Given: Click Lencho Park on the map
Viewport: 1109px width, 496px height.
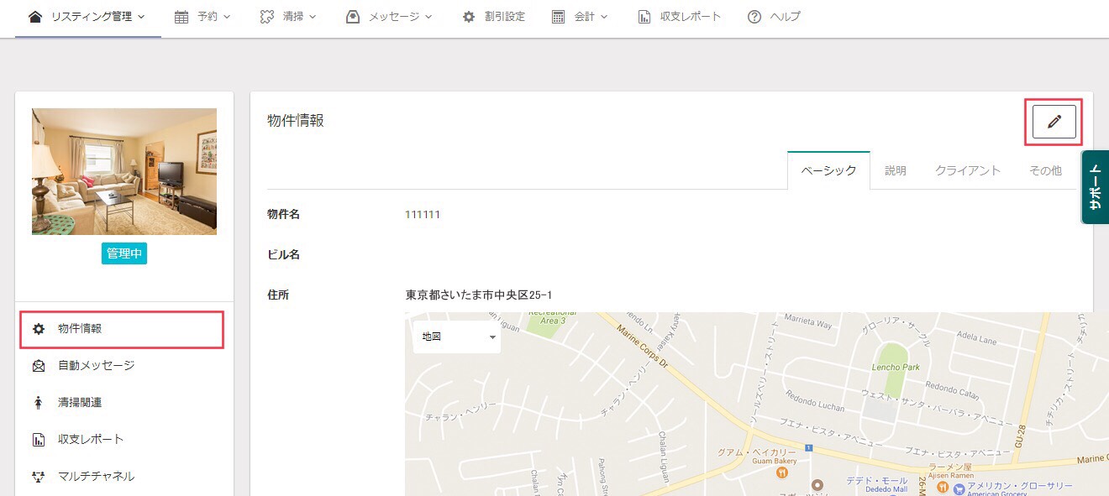Looking at the screenshot, I should [x=896, y=368].
